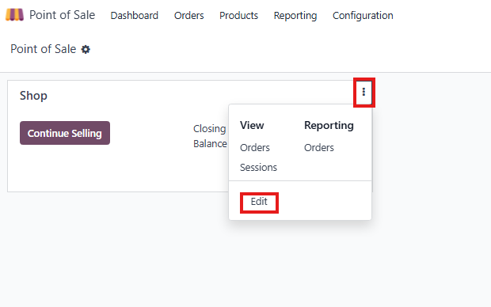This screenshot has height=307, width=491.
Task: Click the View heading in the dropdown
Action: [252, 125]
